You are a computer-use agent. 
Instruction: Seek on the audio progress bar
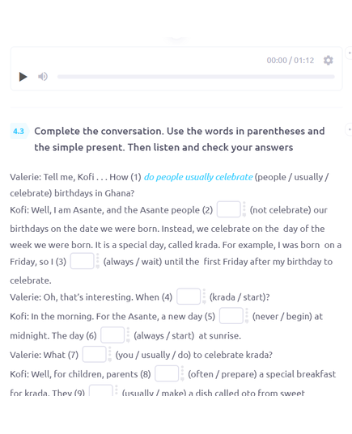(196, 77)
